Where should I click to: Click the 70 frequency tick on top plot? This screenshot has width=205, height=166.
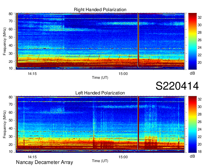[x=11, y=21]
